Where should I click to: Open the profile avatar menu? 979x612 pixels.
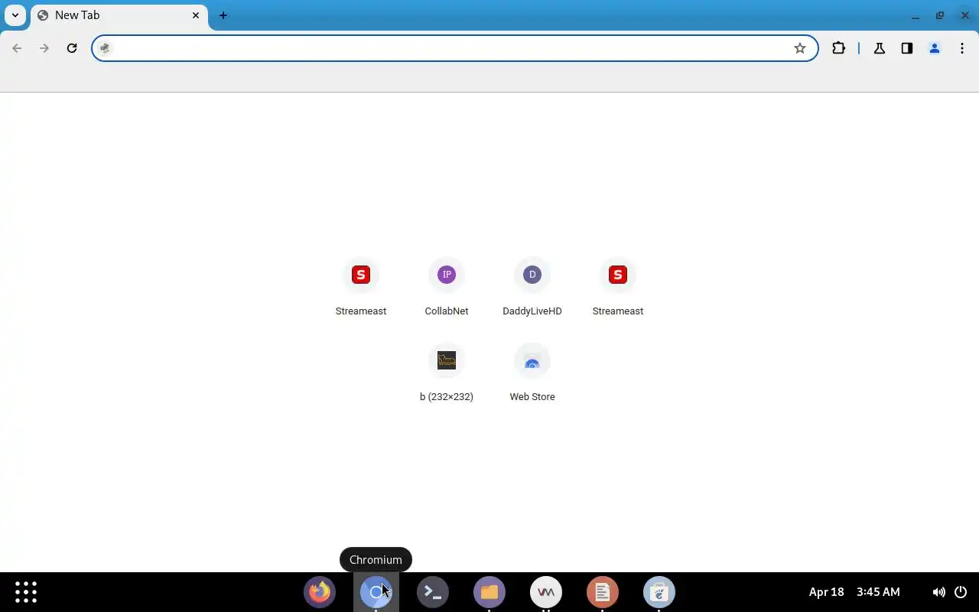tap(935, 48)
